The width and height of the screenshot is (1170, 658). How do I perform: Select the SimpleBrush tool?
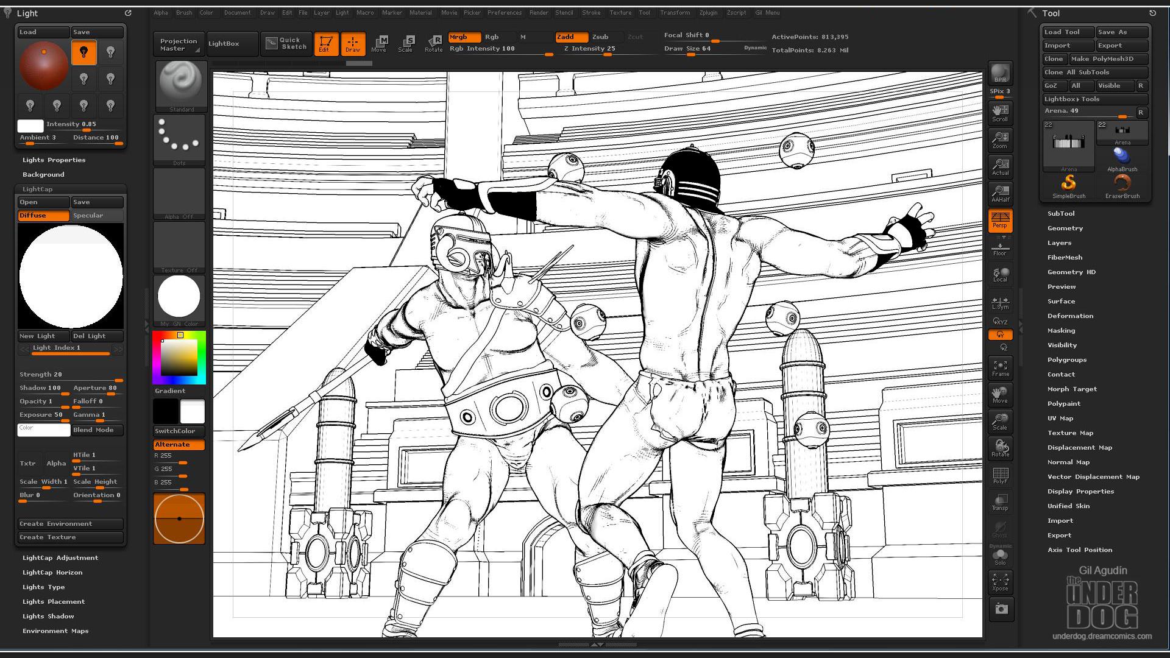point(1069,186)
